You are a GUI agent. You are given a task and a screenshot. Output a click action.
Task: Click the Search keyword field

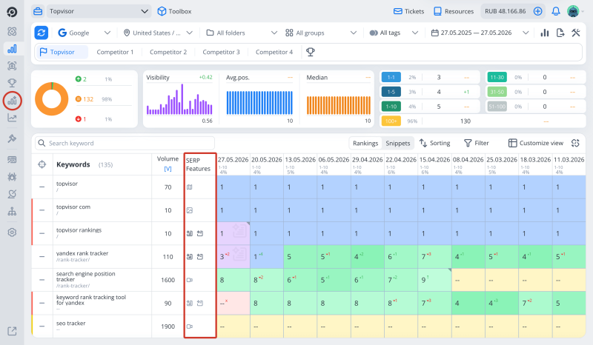click(x=125, y=143)
